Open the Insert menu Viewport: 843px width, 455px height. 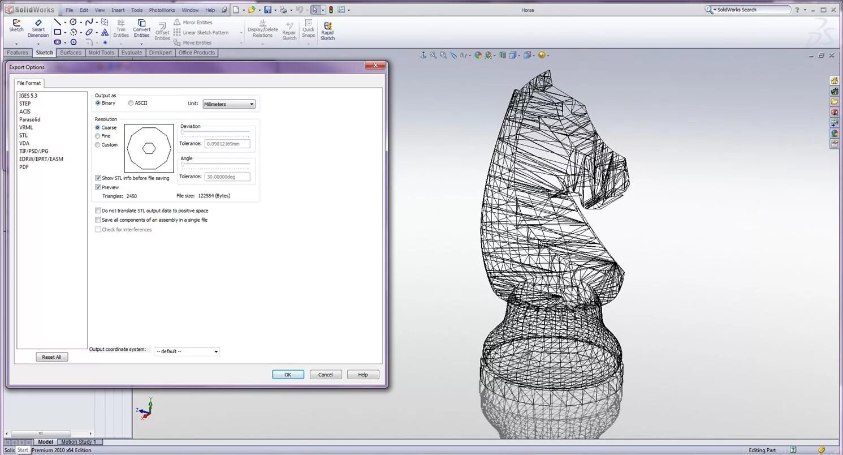[118, 10]
